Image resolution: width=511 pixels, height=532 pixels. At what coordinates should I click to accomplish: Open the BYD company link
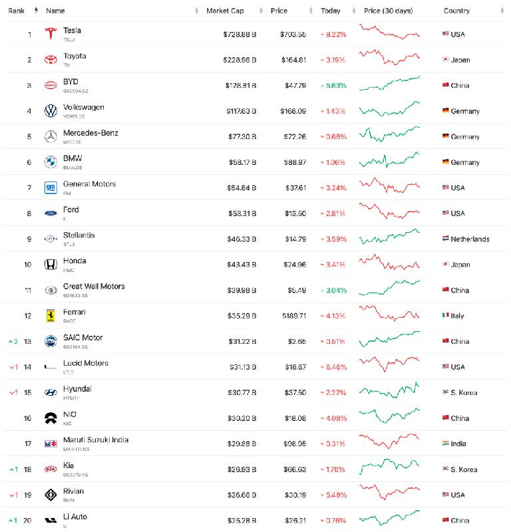pyautogui.click(x=71, y=82)
